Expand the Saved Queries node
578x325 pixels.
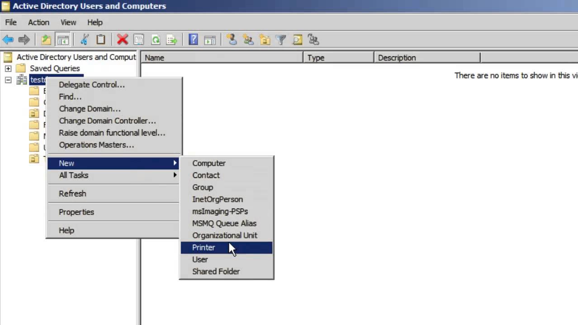click(8, 69)
